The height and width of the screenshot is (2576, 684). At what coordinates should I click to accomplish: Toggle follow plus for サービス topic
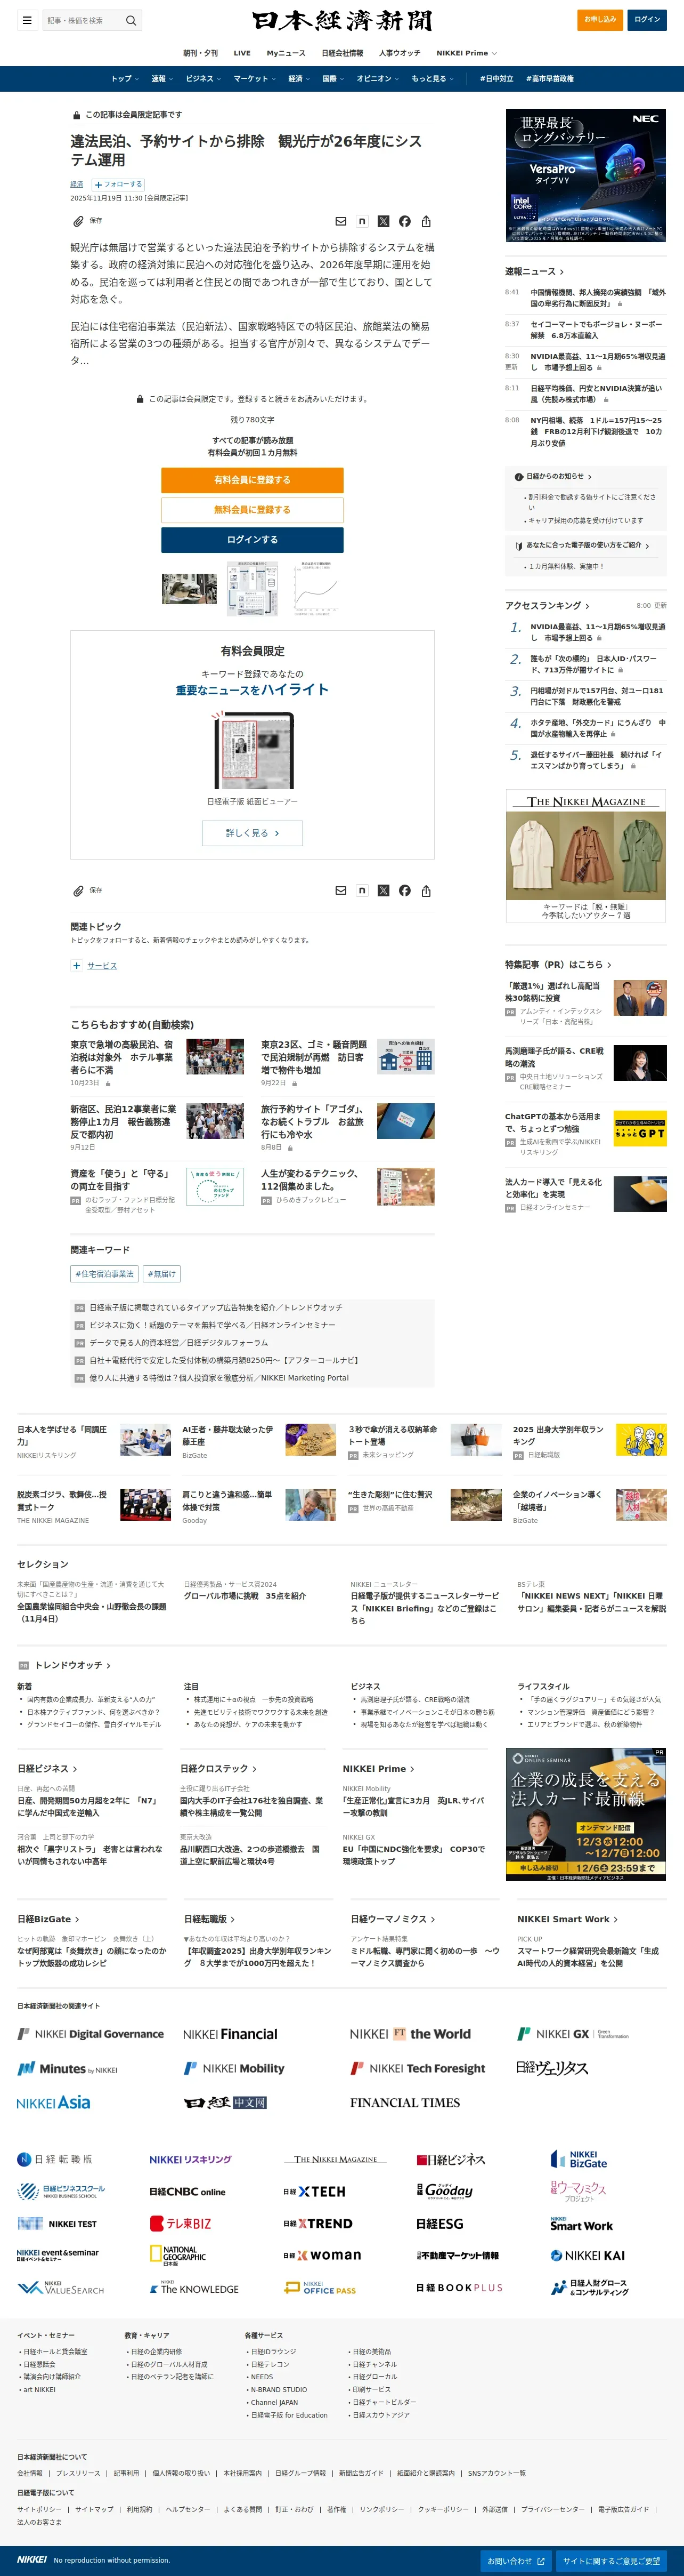(76, 966)
